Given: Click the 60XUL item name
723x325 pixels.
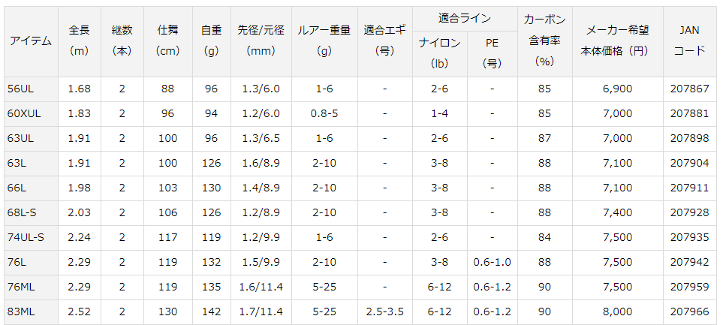Looking at the screenshot, I should [x=25, y=114].
